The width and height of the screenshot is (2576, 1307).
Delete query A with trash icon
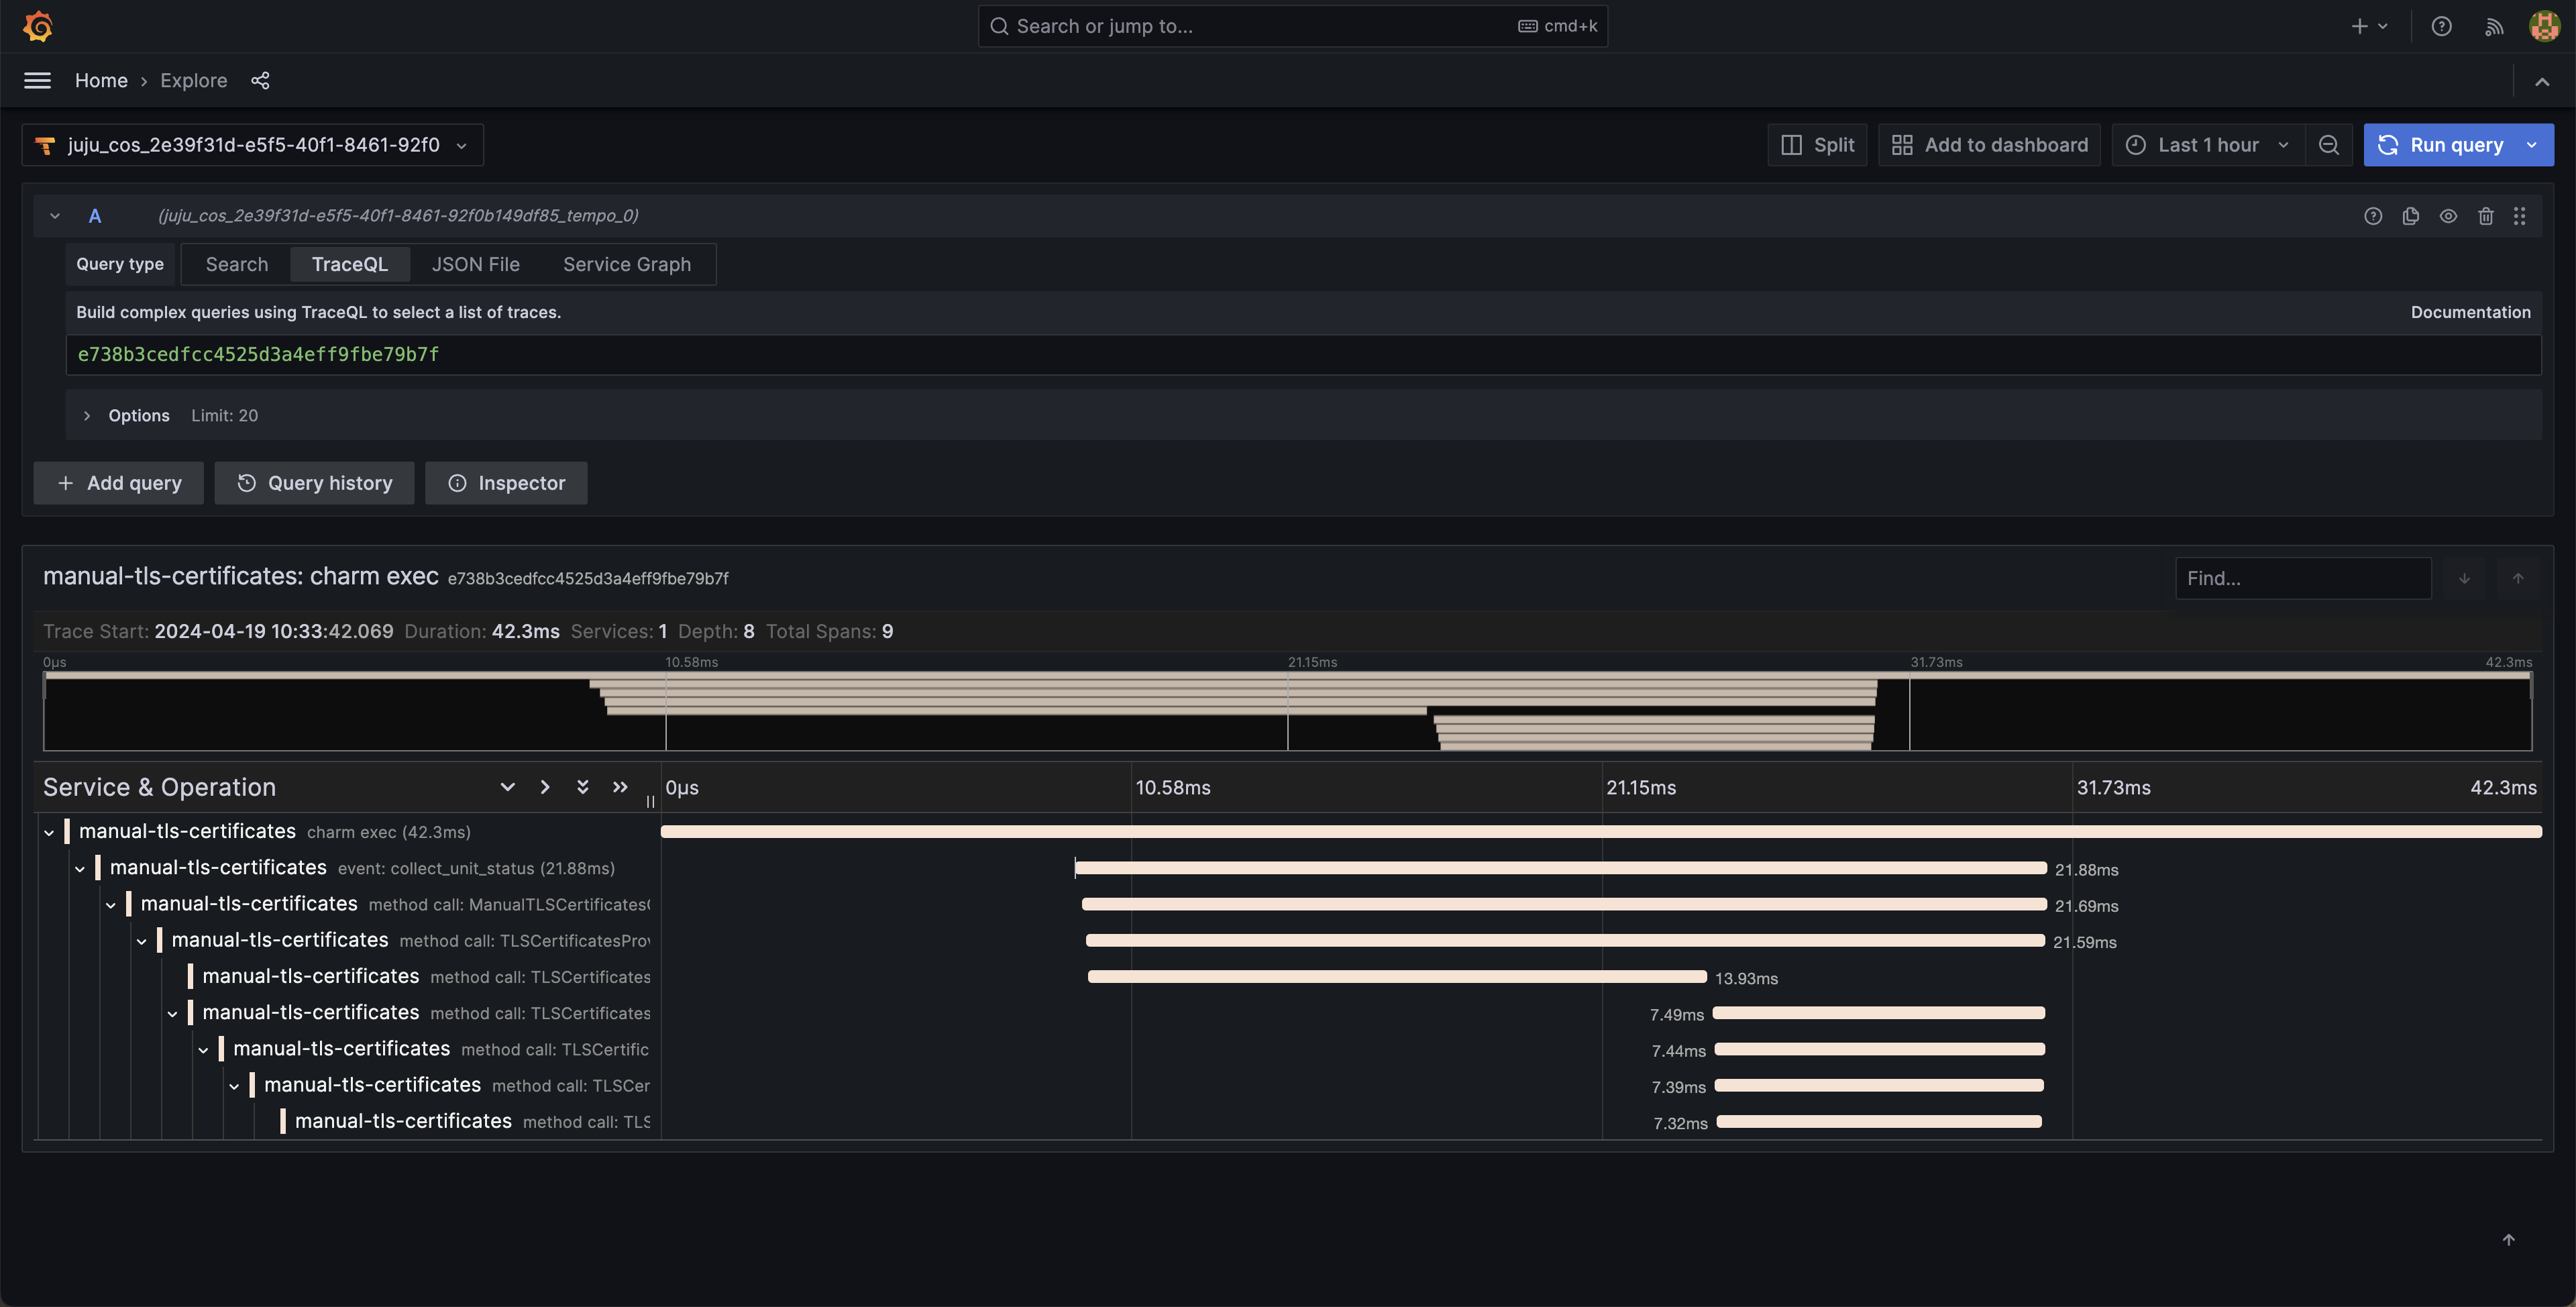click(2485, 216)
